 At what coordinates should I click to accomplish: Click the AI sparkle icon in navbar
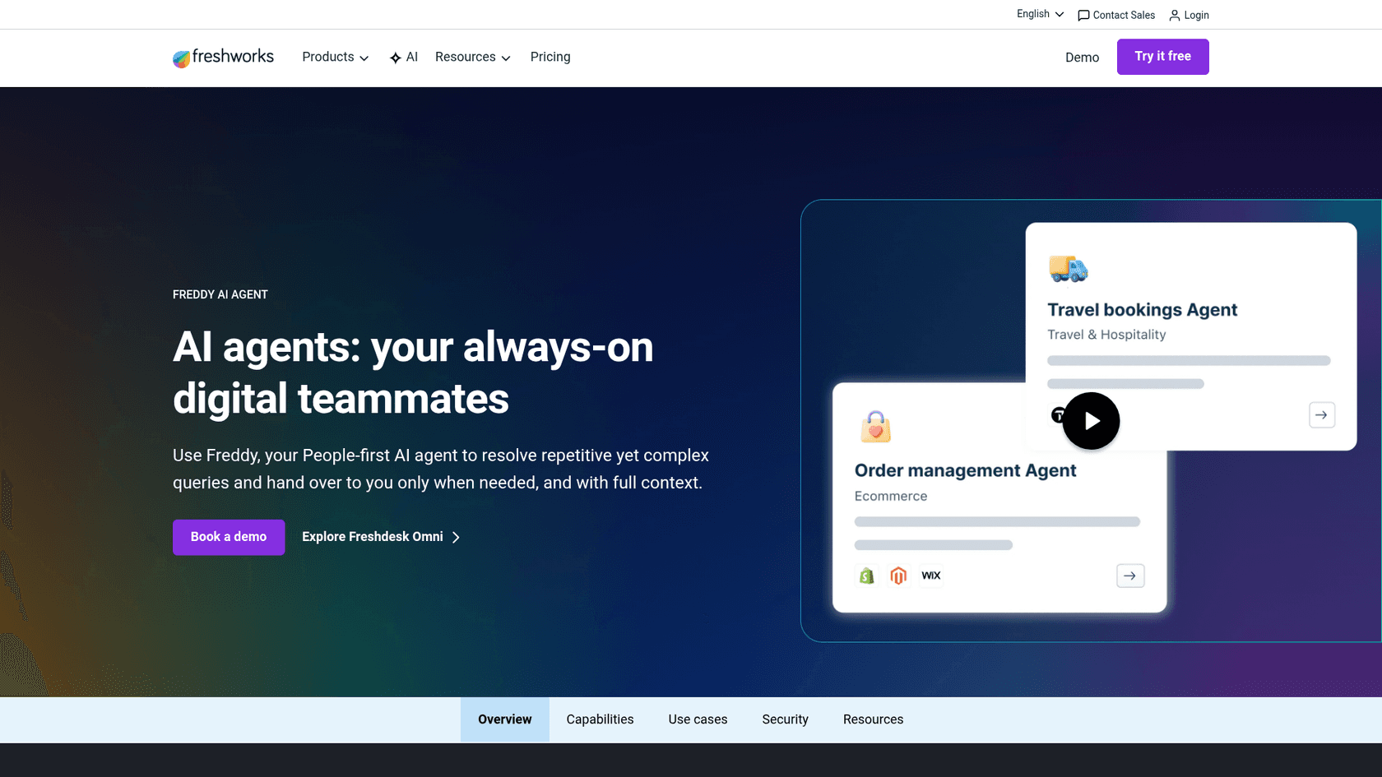pos(396,58)
